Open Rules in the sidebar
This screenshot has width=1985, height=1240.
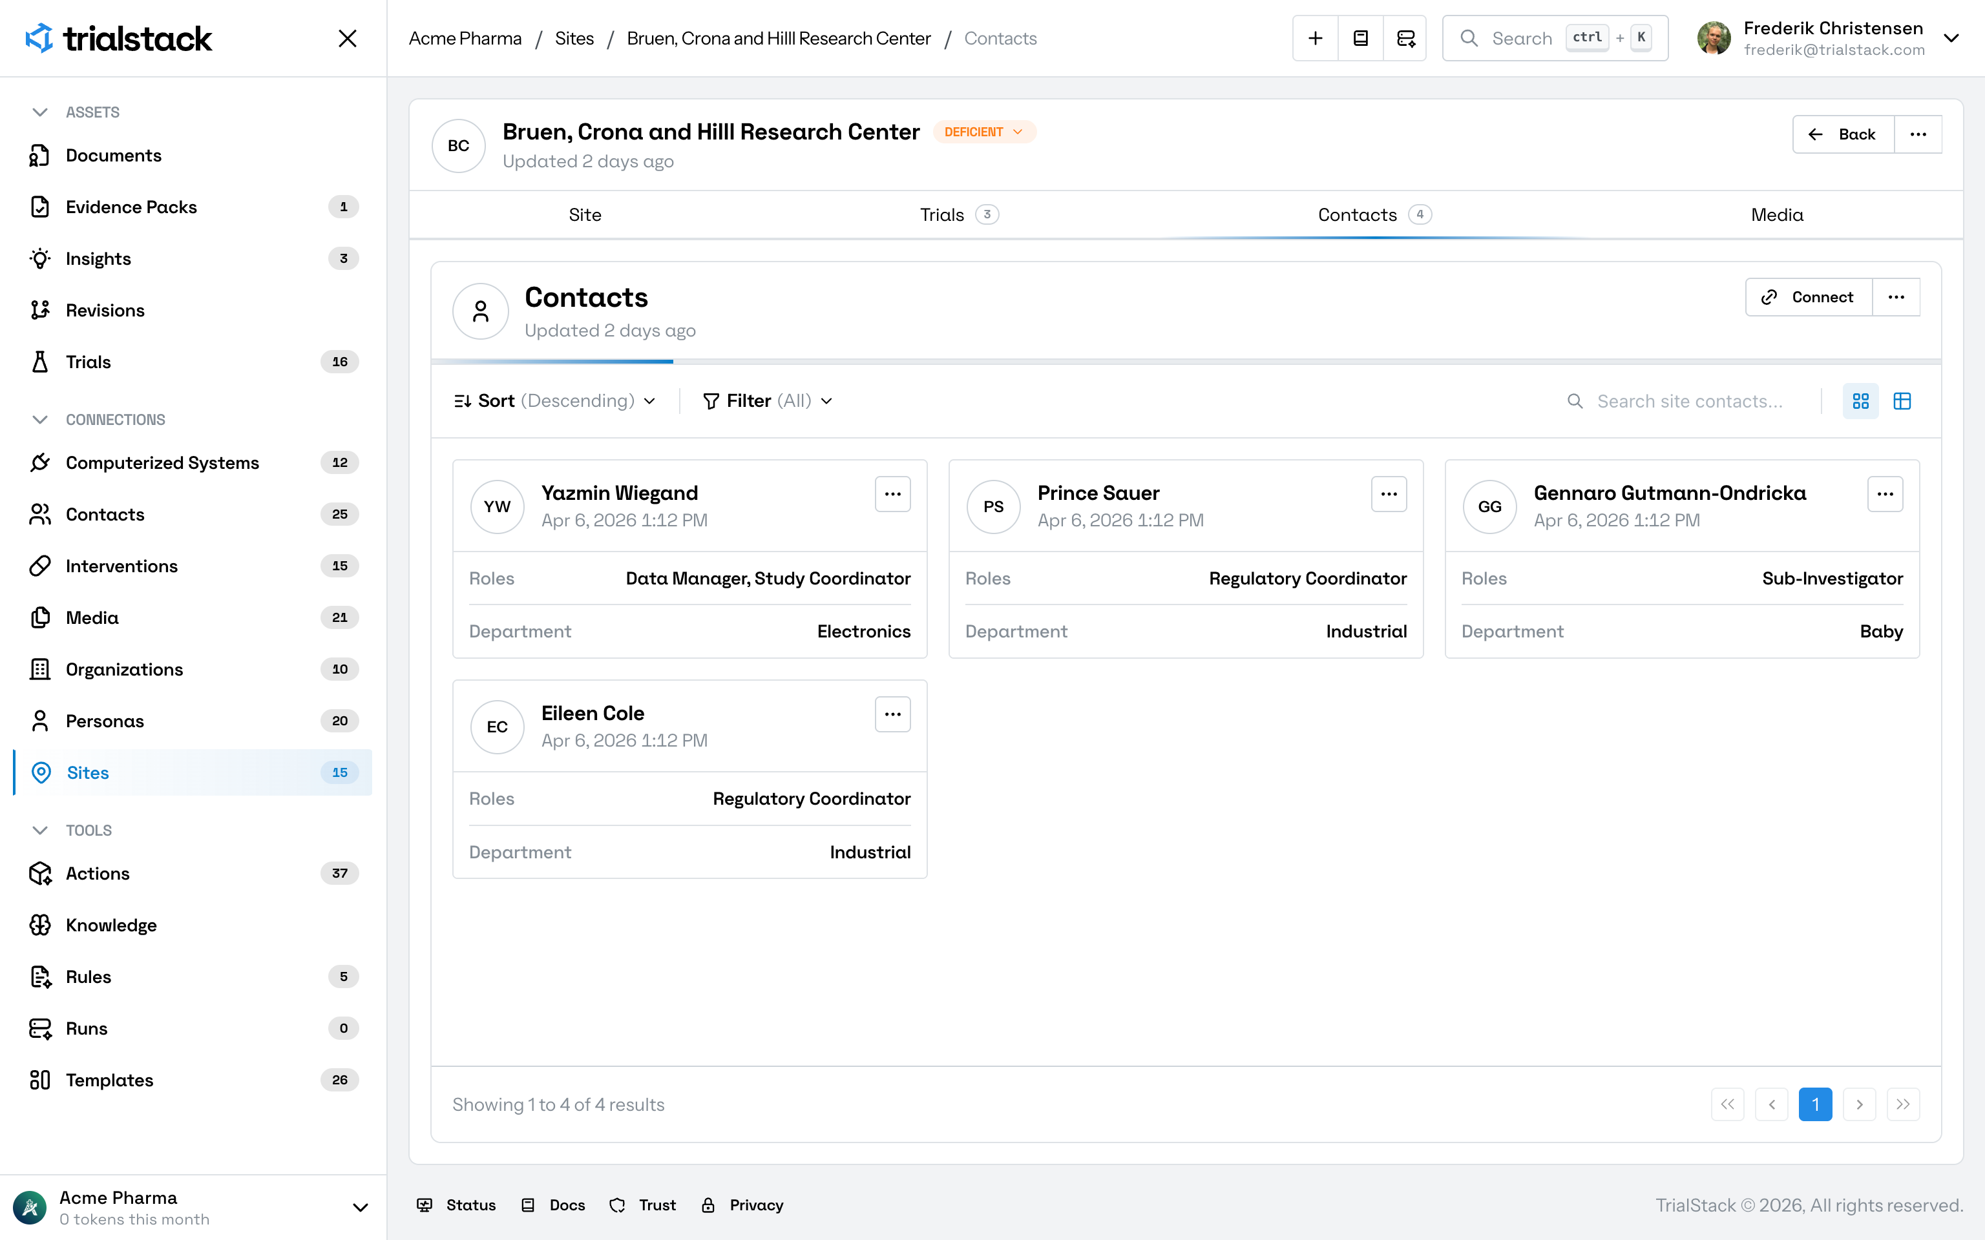(x=193, y=978)
